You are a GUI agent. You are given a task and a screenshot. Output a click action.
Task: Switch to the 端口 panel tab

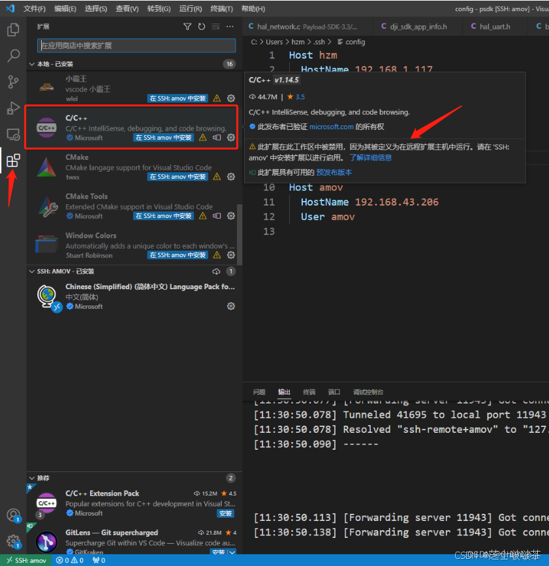pyautogui.click(x=334, y=392)
